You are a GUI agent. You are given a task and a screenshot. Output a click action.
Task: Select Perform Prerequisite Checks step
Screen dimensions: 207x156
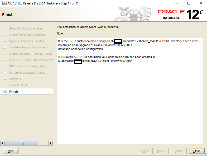point(27,73)
